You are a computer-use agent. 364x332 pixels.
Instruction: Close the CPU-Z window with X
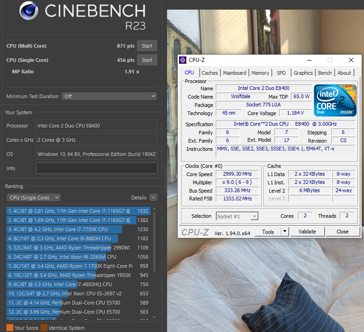pos(351,60)
